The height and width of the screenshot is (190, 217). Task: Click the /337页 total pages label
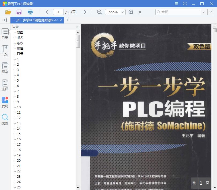tap(70, 12)
